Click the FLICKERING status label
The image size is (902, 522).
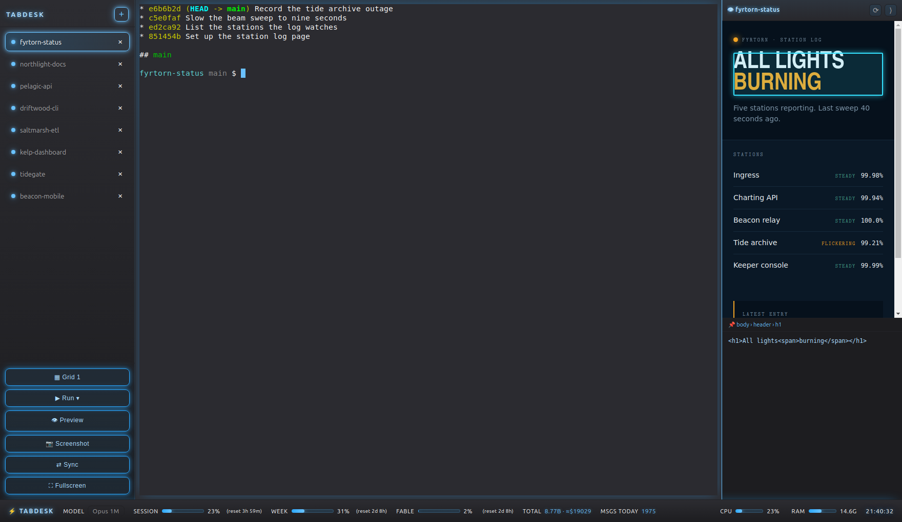pos(838,244)
